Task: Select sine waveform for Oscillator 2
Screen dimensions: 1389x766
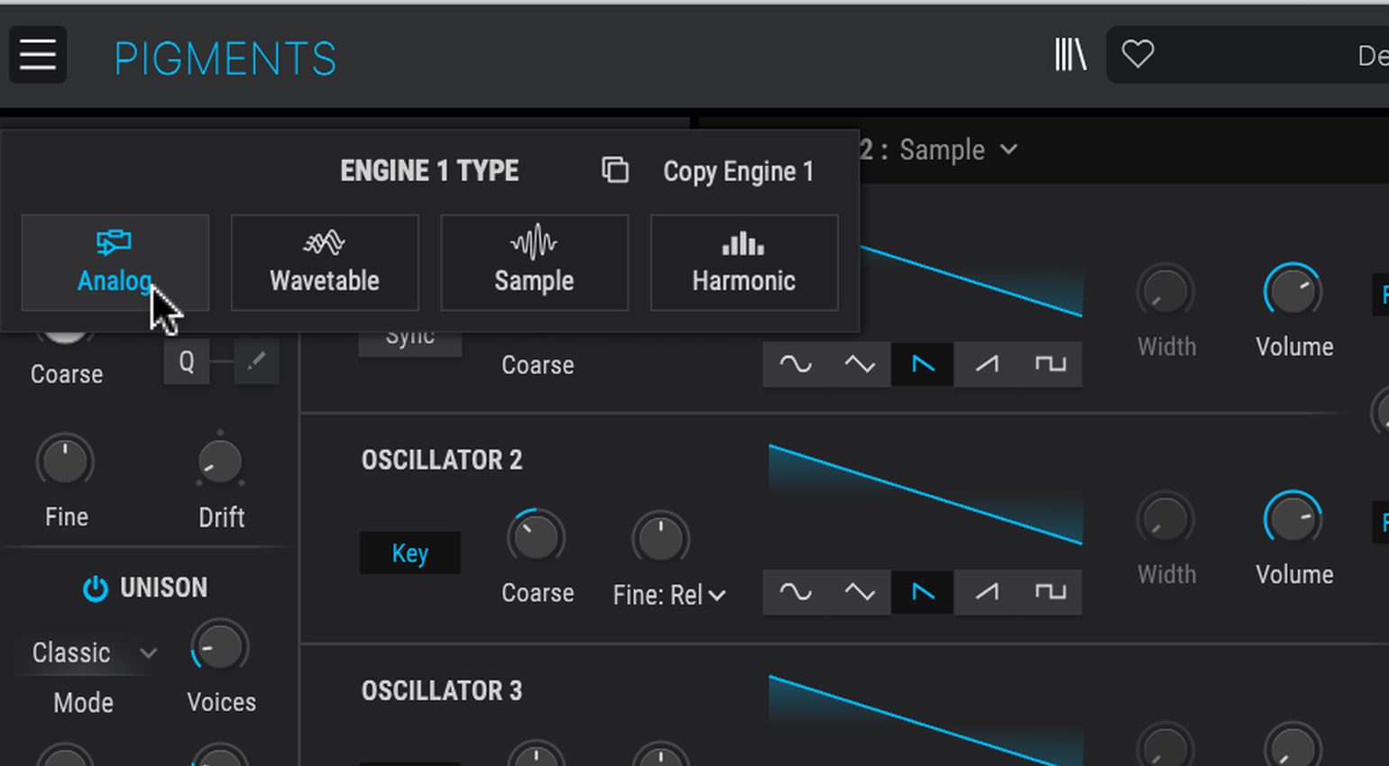Action: (795, 592)
